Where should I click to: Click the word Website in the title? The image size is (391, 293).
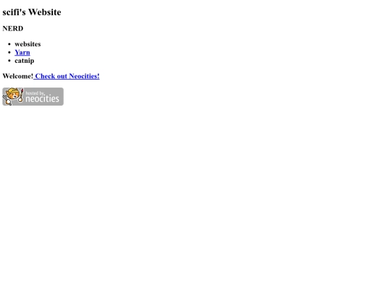[x=45, y=12]
